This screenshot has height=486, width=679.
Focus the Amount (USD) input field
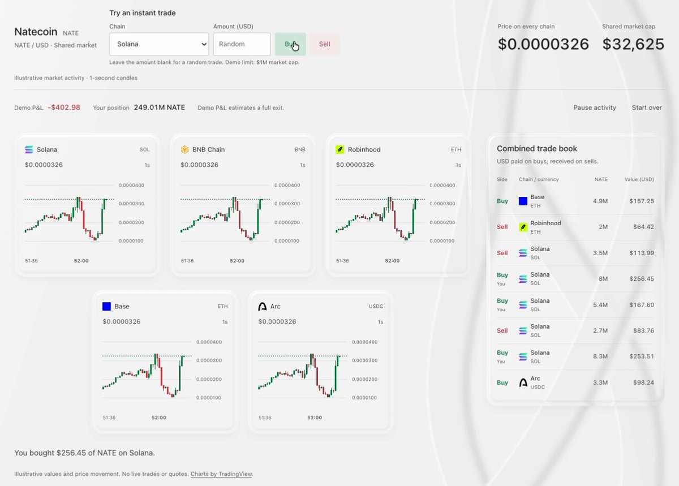(242, 44)
